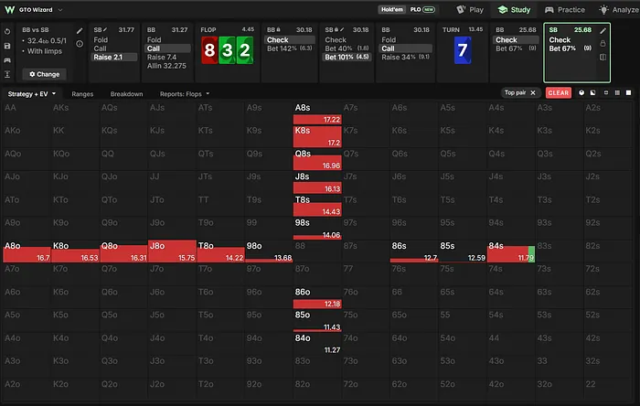
Task: Select Bet 101% in the SB flop panel
Action: [347, 57]
